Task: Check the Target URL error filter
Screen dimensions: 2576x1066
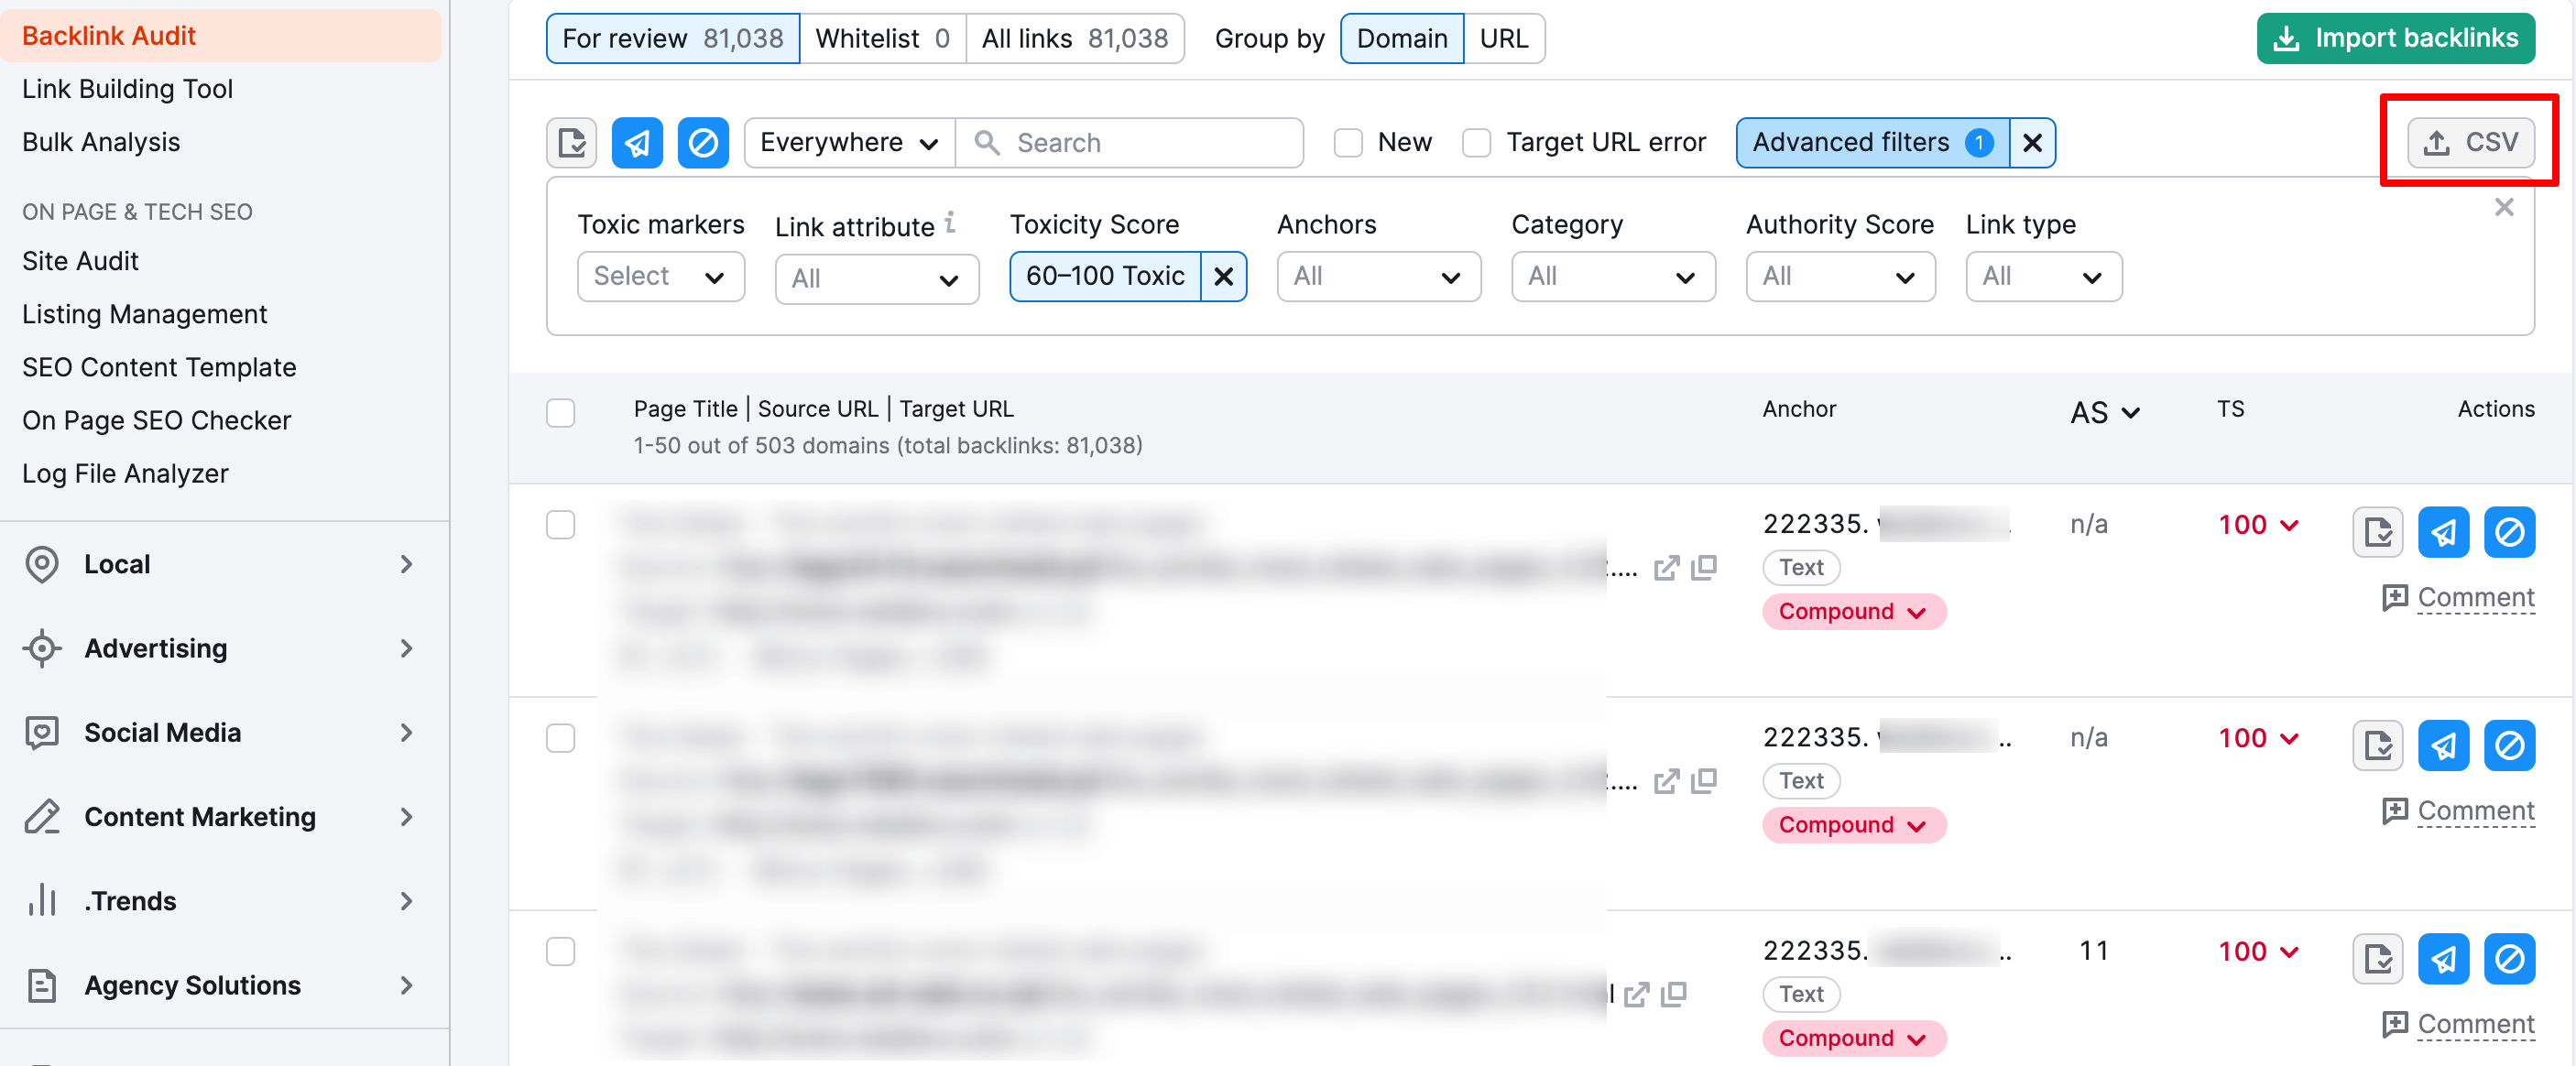Action: click(1476, 143)
